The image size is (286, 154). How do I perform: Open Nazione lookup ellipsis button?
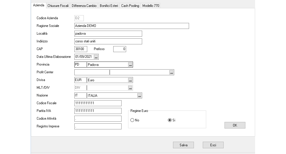tap(139, 96)
